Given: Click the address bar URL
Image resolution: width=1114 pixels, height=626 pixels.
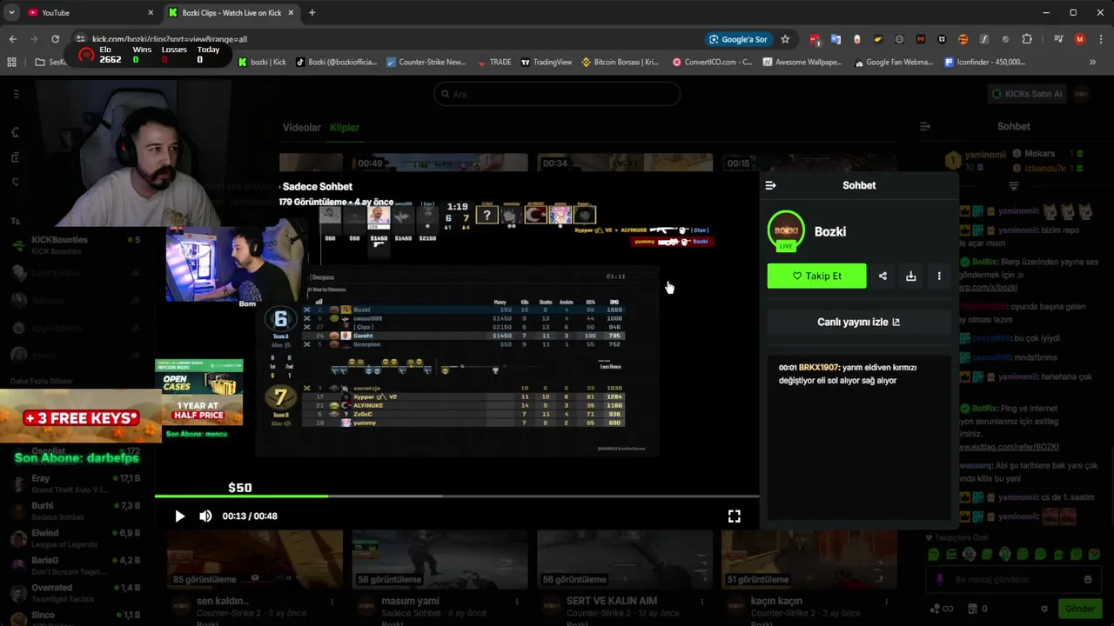Looking at the screenshot, I should tap(170, 39).
